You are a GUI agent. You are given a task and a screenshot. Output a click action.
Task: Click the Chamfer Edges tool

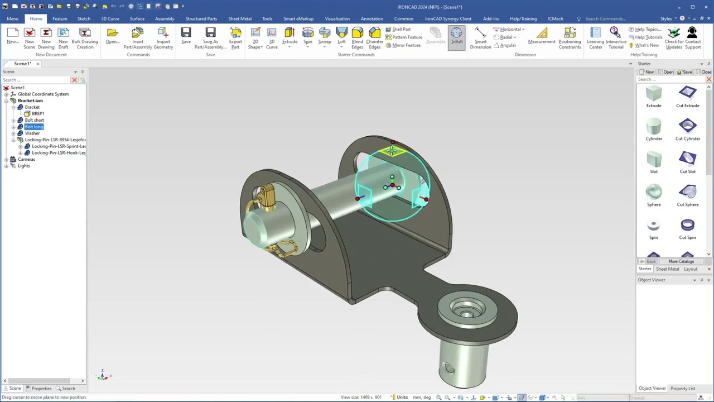[x=374, y=38]
